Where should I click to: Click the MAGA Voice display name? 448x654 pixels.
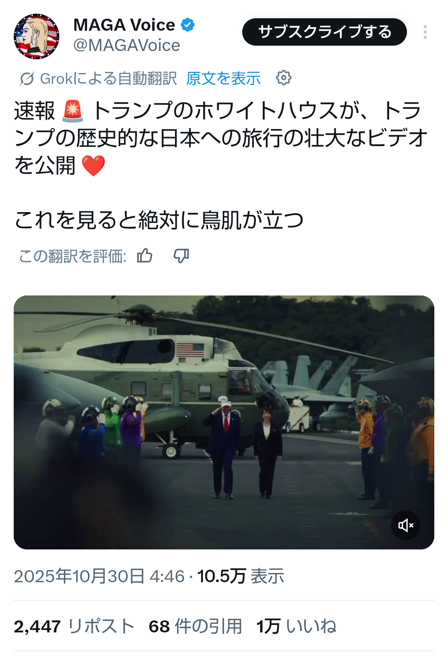point(124,25)
